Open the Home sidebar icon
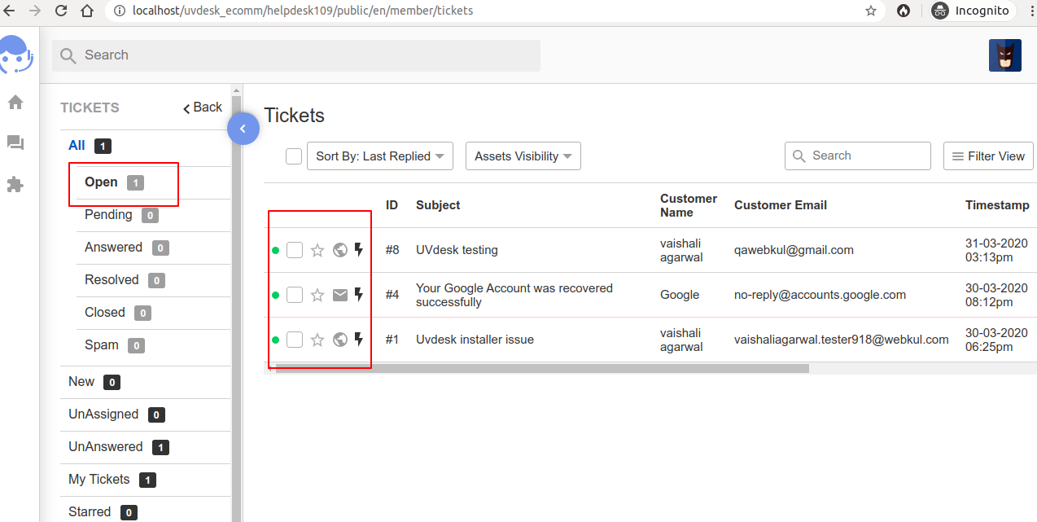Viewport: 1037px width, 522px height. pos(15,103)
